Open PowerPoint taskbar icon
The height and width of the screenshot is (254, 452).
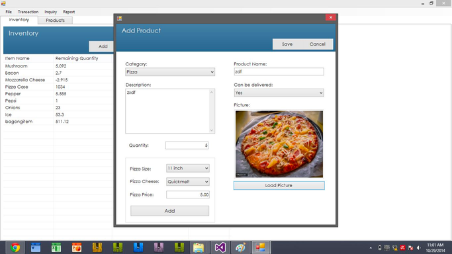pos(77,247)
